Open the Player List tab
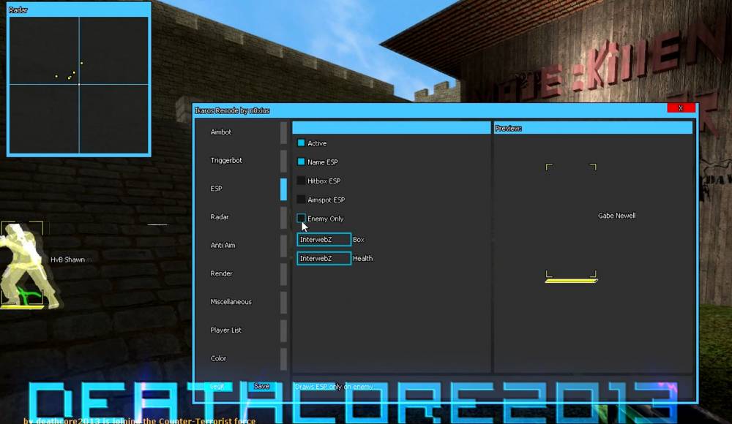 point(226,330)
